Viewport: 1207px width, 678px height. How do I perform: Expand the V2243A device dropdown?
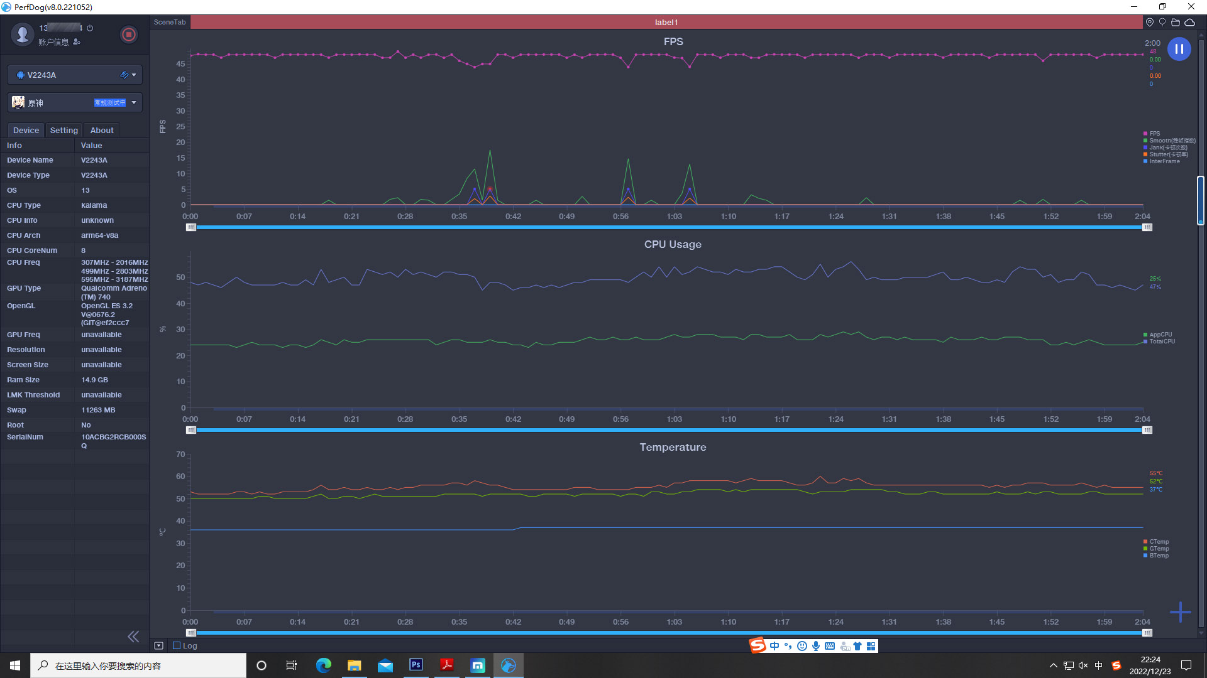134,75
